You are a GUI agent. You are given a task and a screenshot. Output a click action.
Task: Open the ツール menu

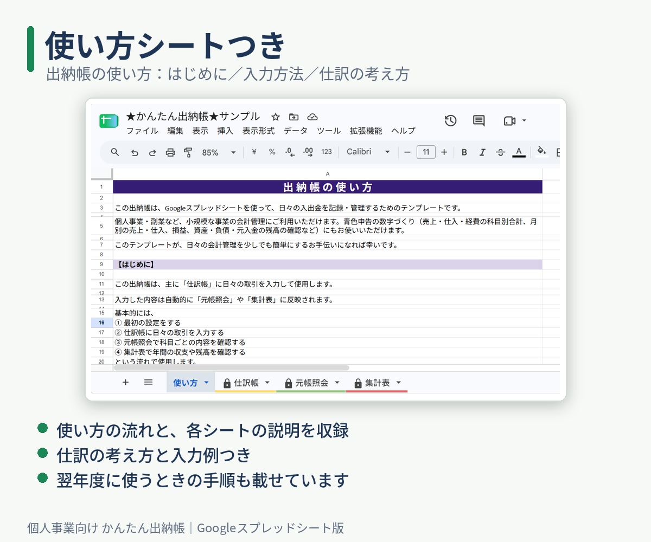(329, 131)
